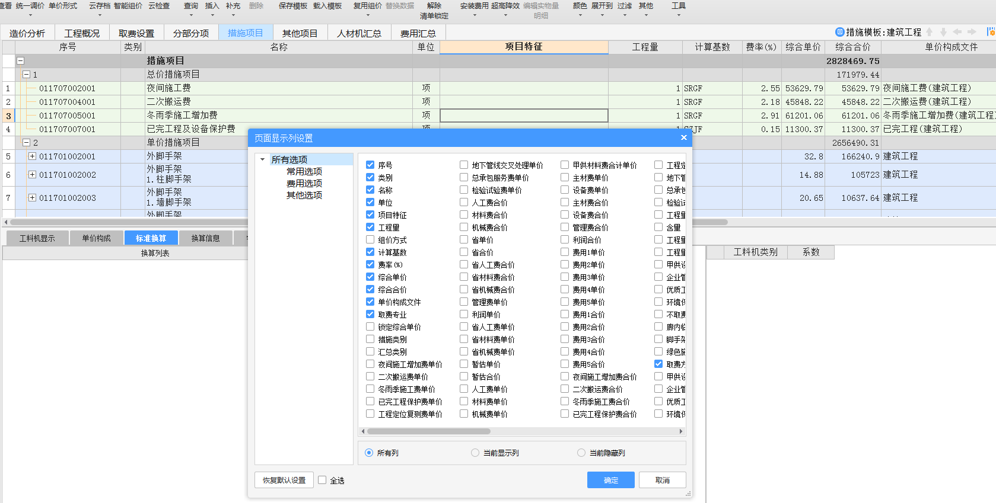Click the 确定 button
The image size is (996, 503).
[611, 480]
